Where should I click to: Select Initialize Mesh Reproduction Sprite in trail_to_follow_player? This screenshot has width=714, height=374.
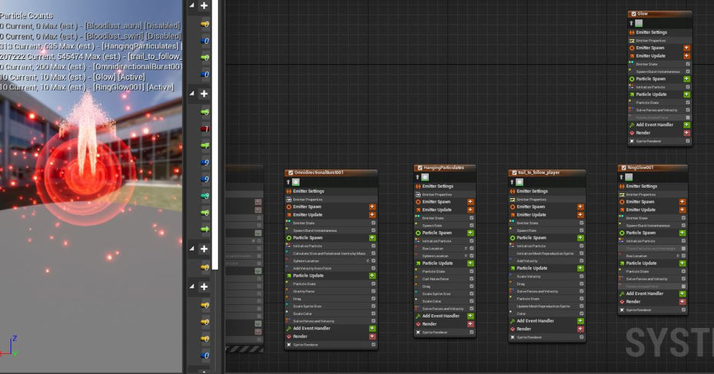point(546,253)
